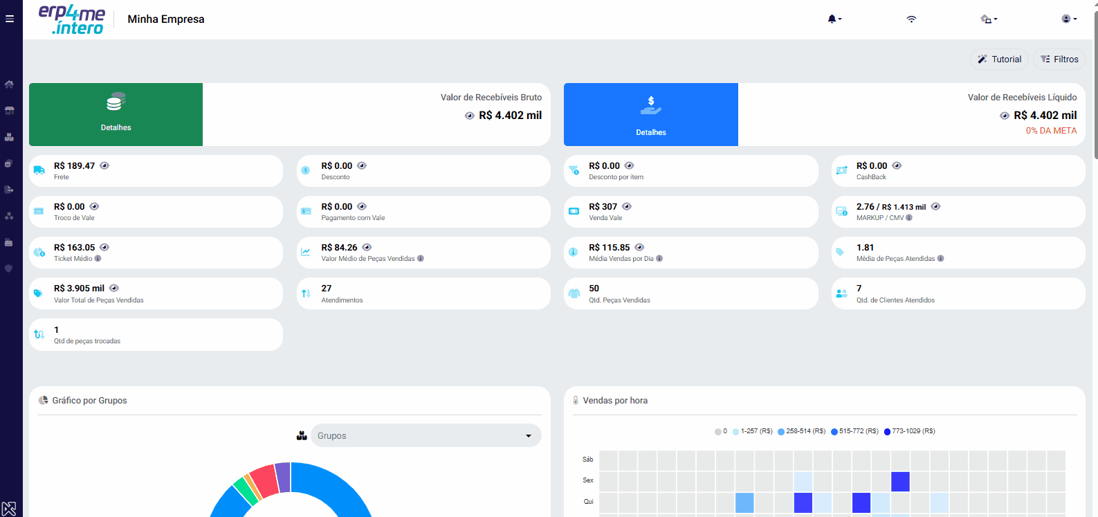Hide the Frete value with its eye icon
The height and width of the screenshot is (517, 1098).
[104, 165]
